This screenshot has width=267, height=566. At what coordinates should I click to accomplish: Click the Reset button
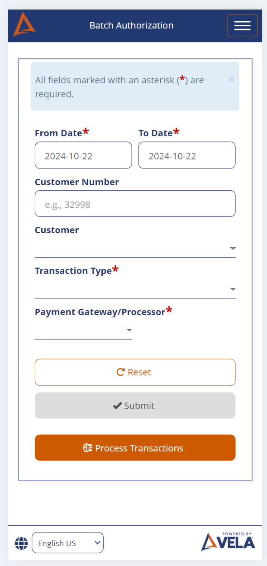pyautogui.click(x=135, y=372)
